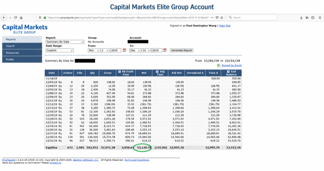Click the Net column header
Screen dimensions: 324x171
(x=144, y=73)
